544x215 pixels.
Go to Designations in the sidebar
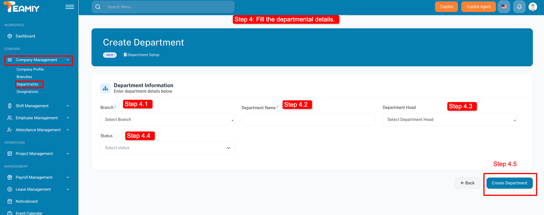[x=27, y=92]
